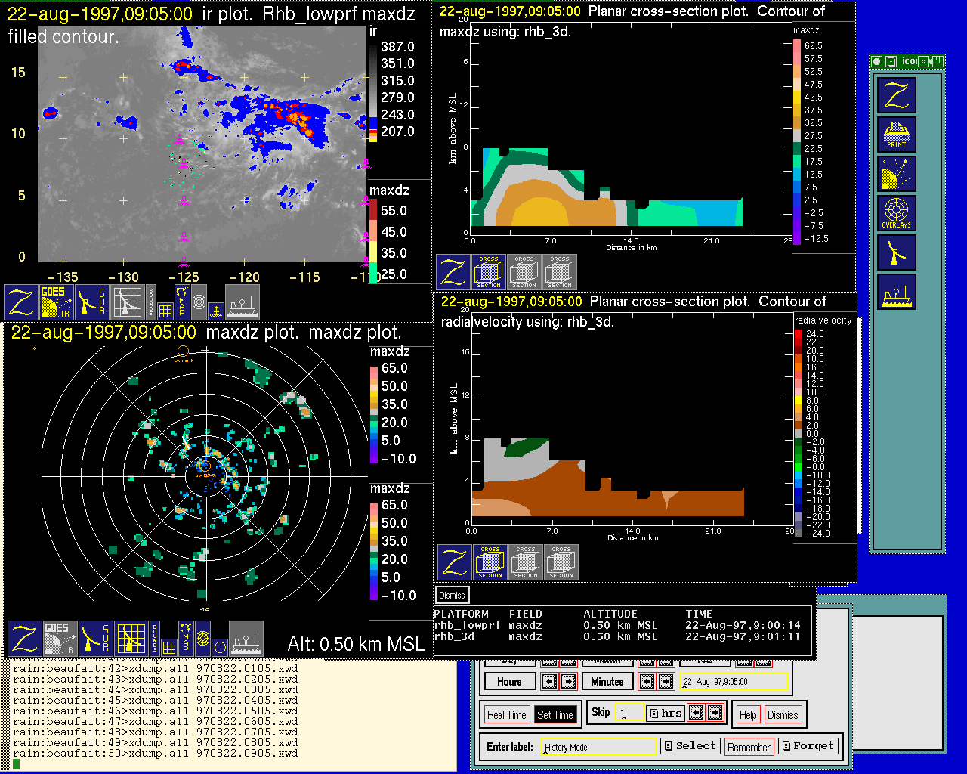Click the maxdz color bar in the upper cross-section

pyautogui.click(x=797, y=141)
